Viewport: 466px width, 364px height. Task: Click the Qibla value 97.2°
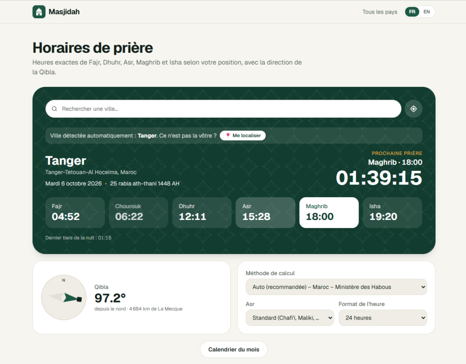pyautogui.click(x=110, y=298)
